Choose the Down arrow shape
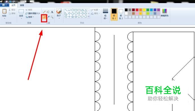Image resolution: width=195 pixels, height=111 pixels. [66, 16]
